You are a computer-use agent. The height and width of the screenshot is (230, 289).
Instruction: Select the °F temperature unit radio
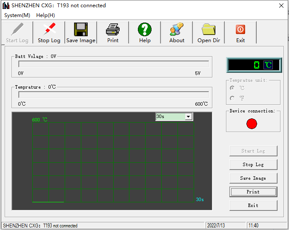pyautogui.click(x=232, y=98)
